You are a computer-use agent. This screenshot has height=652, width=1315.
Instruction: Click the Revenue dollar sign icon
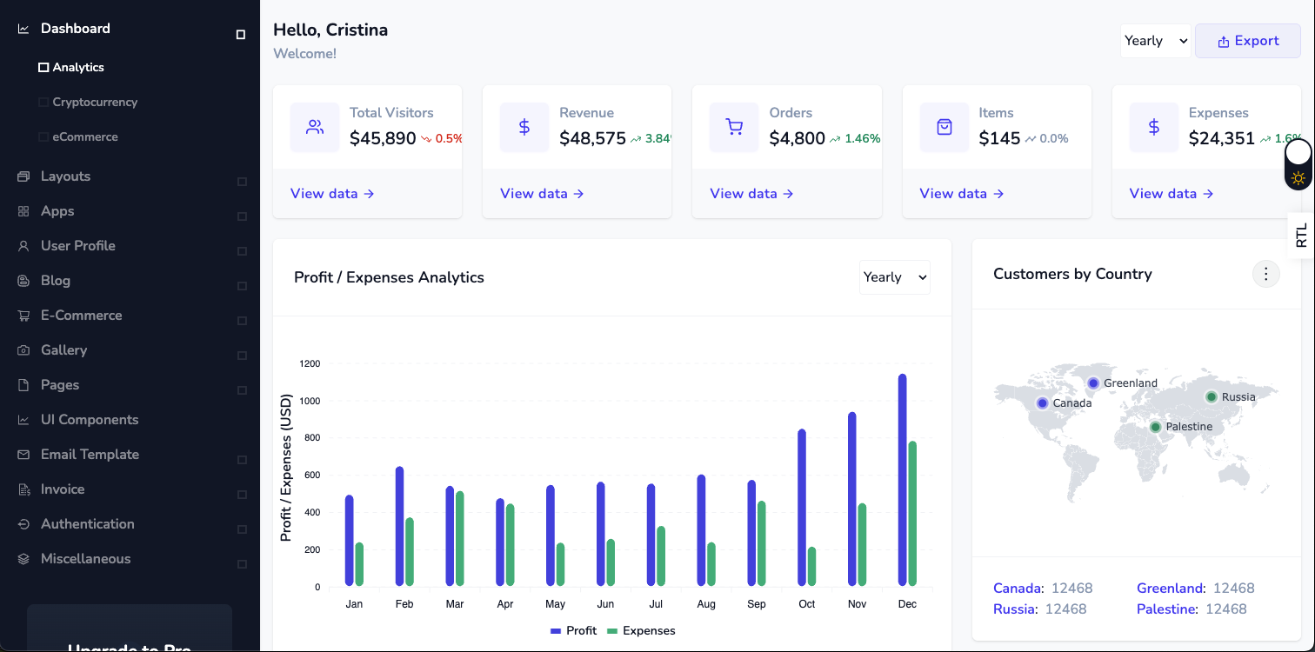tap(524, 128)
